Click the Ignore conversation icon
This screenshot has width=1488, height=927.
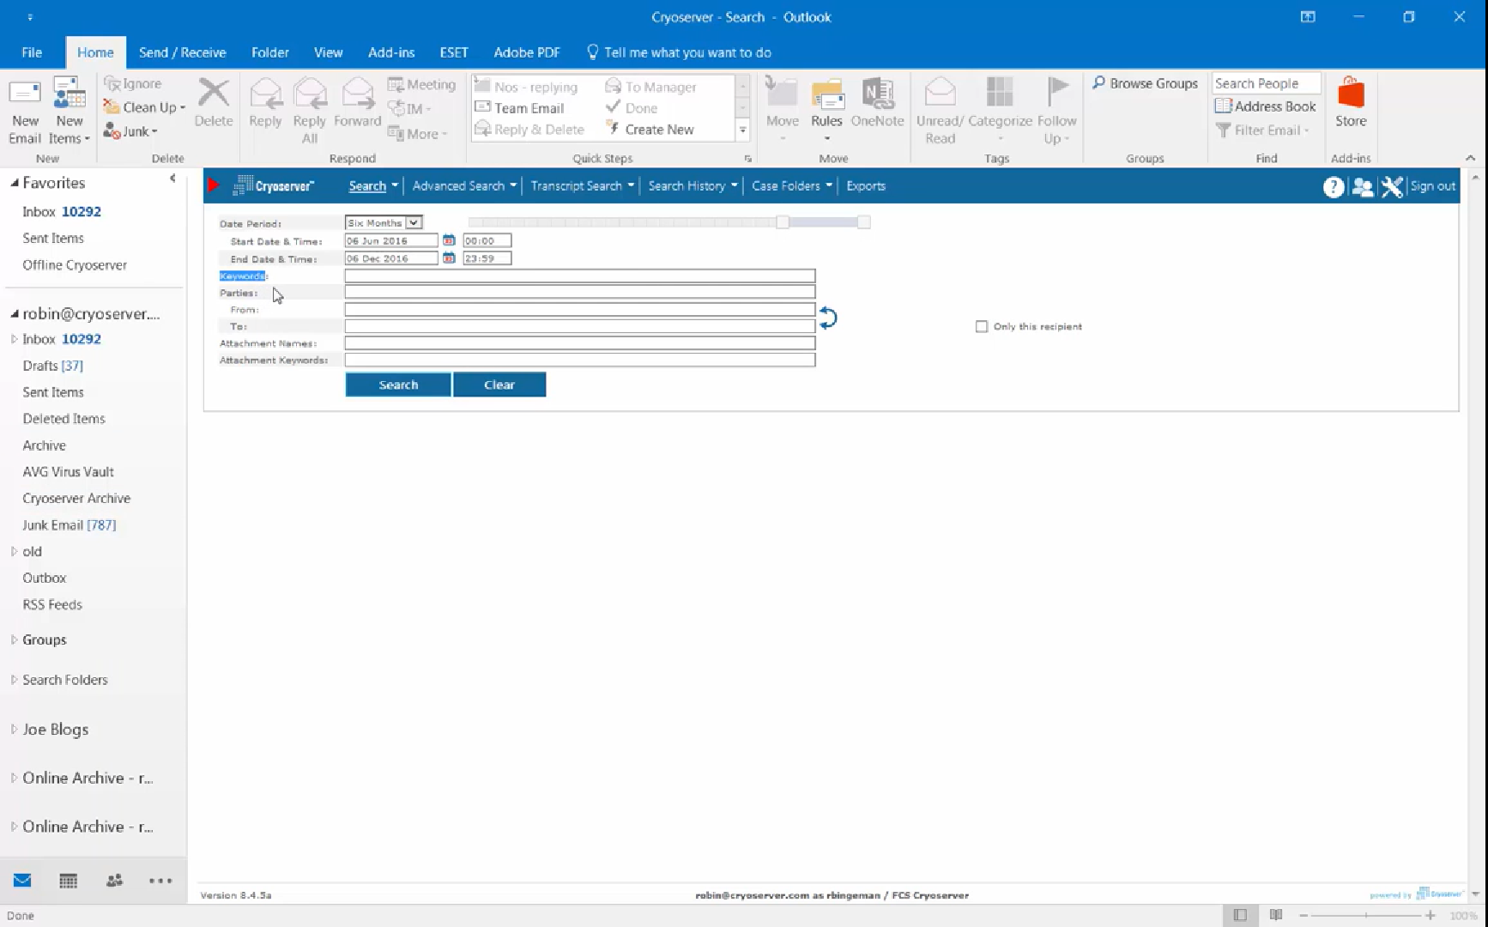(132, 83)
